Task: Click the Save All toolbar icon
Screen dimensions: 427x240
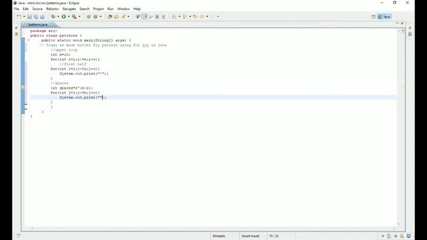Action: point(36,17)
